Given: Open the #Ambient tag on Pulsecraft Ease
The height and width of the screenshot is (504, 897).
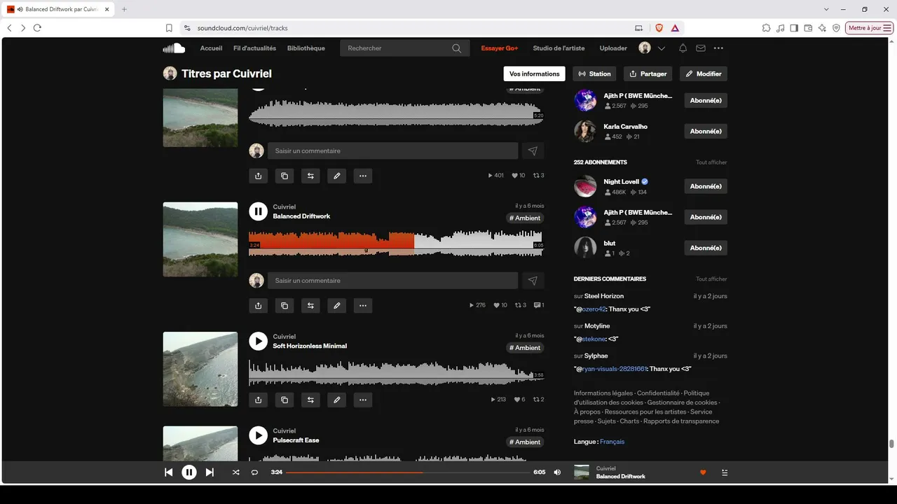Looking at the screenshot, I should coord(525,442).
